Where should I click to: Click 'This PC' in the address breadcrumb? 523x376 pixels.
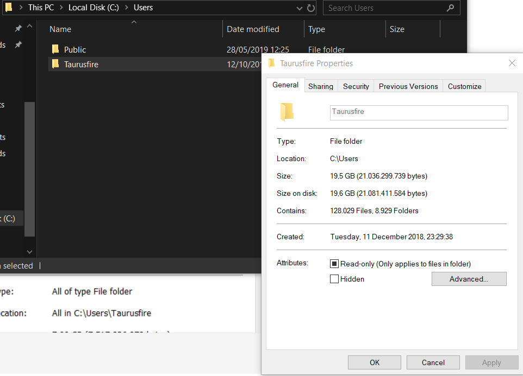click(x=41, y=7)
